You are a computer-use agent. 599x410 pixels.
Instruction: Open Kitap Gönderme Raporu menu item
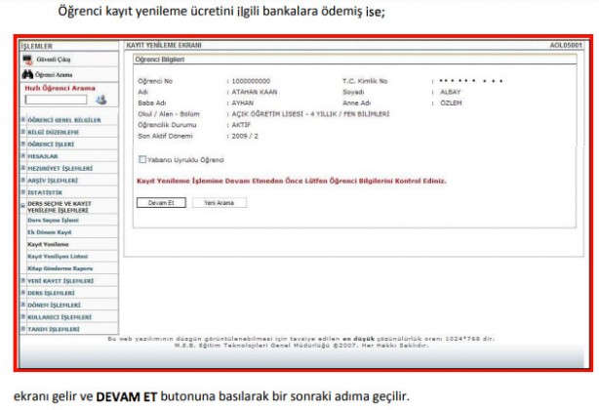tap(60, 268)
